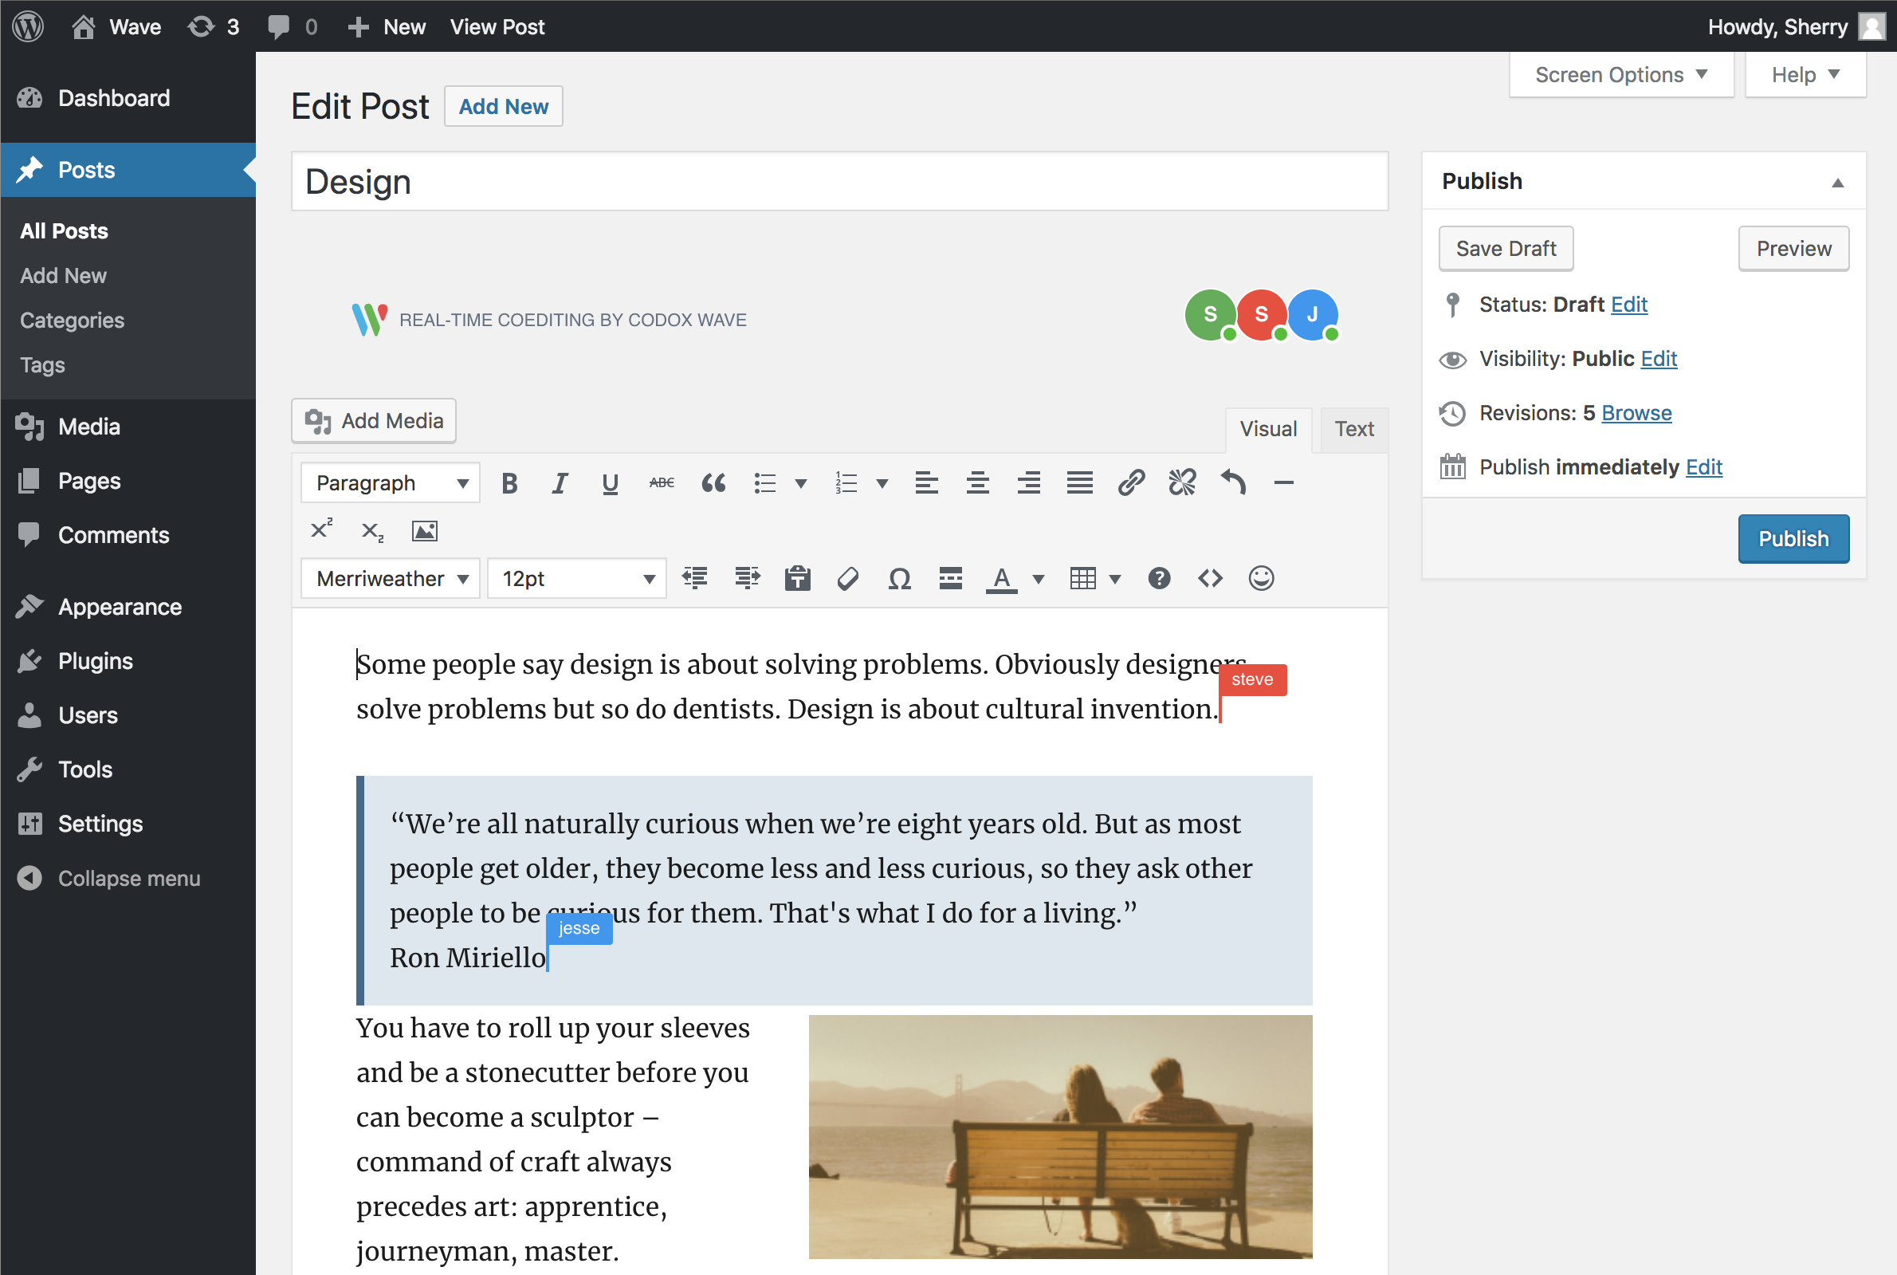This screenshot has width=1897, height=1275.
Task: Insert a special character with omega icon
Action: click(x=899, y=578)
